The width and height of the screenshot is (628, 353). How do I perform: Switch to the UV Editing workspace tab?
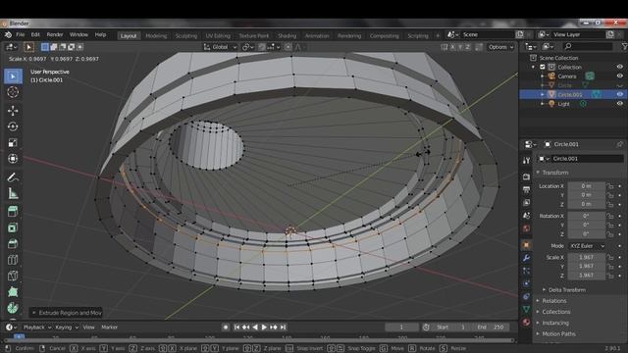(x=218, y=35)
